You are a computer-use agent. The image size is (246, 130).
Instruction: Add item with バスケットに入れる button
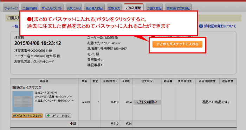pyautogui.click(x=27, y=116)
